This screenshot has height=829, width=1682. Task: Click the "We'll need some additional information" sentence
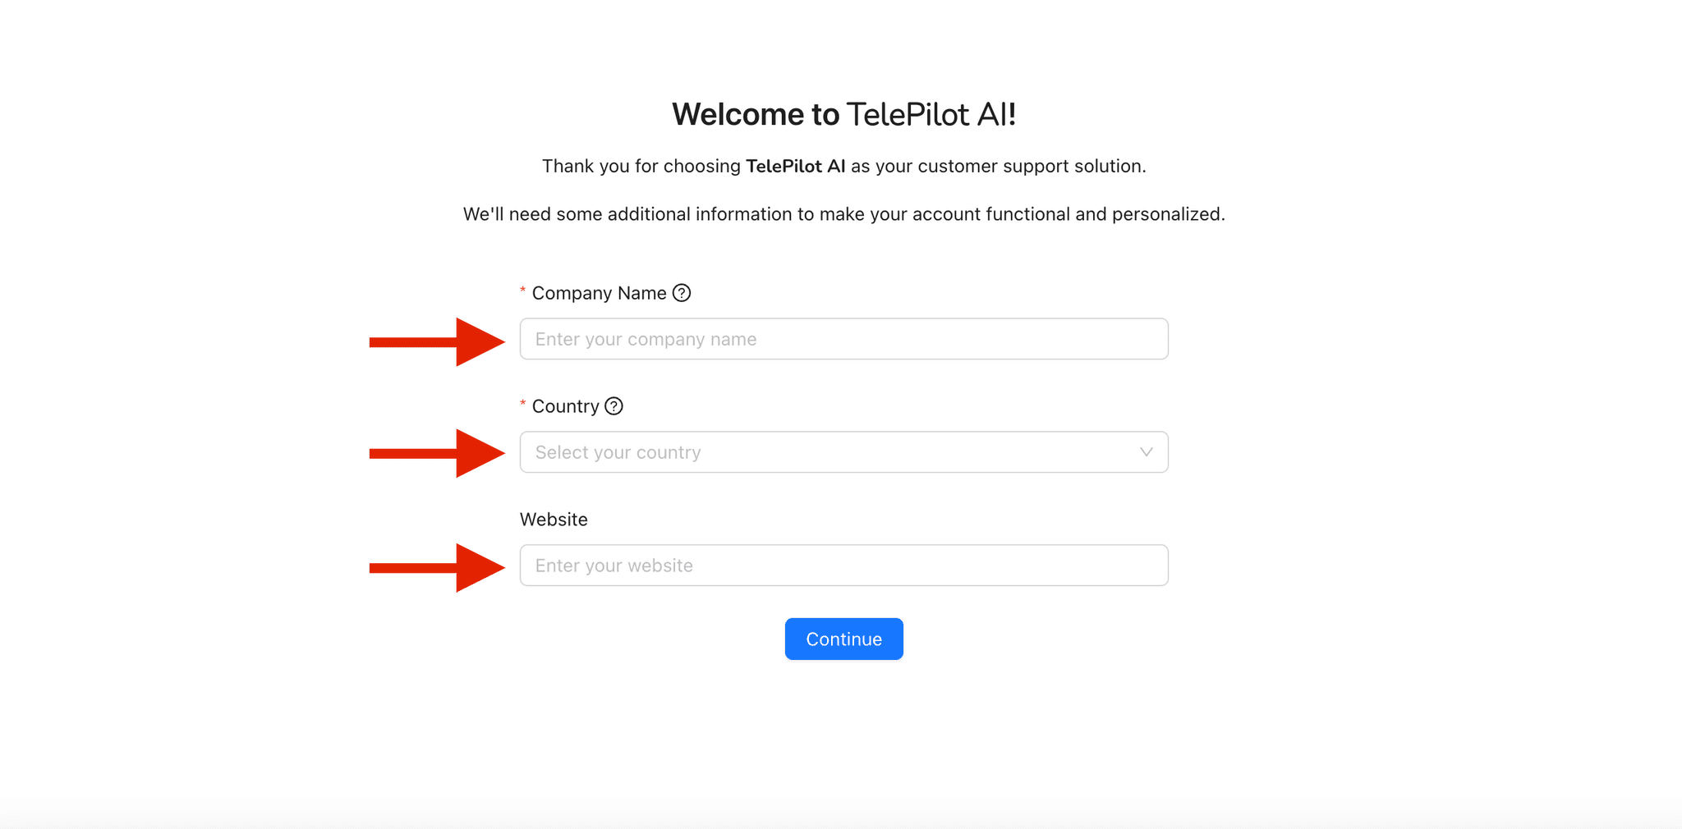click(x=843, y=214)
